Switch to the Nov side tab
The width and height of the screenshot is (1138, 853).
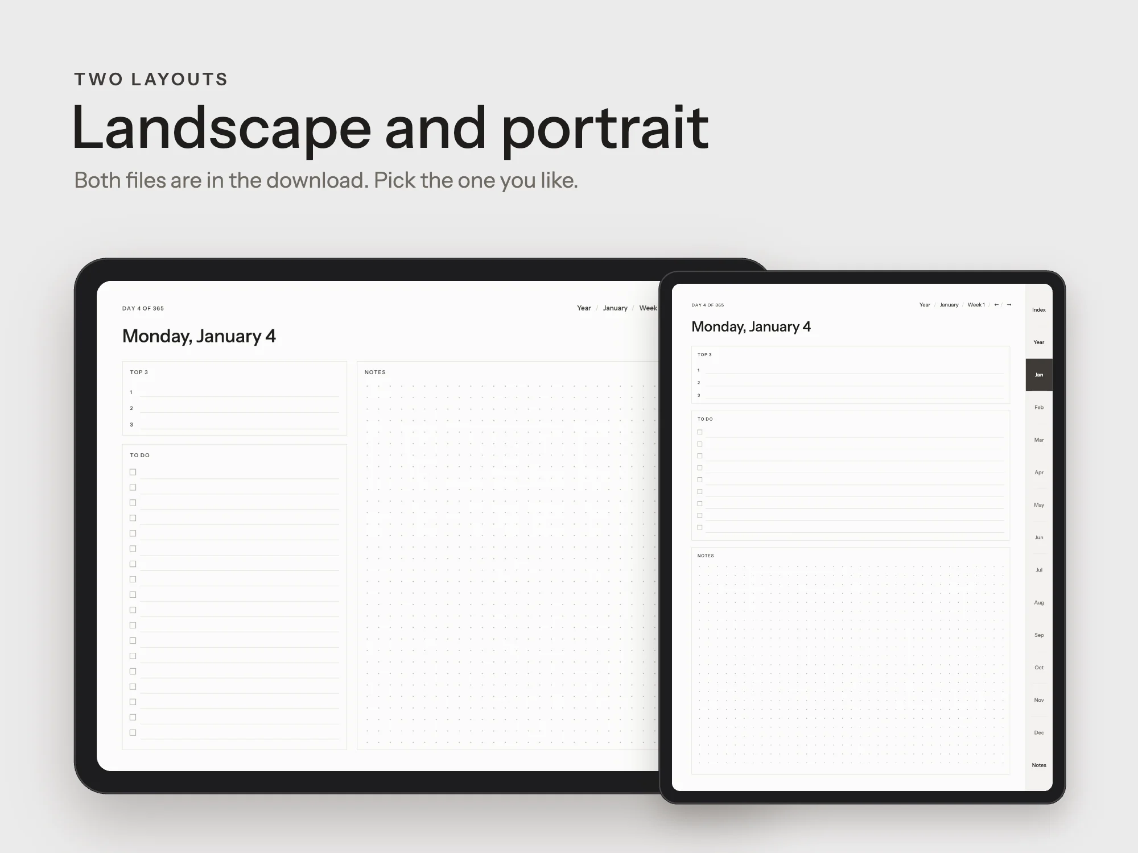tap(1039, 700)
